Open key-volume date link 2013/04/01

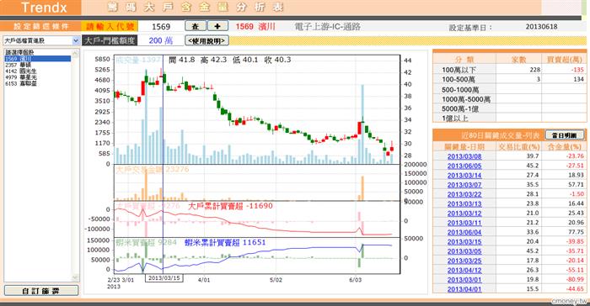tap(464, 289)
